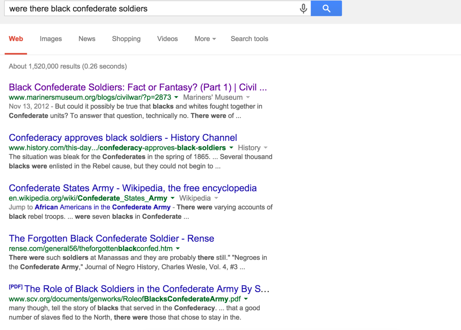Open The Forgotten Black Confederate Soldier Rense link

pyautogui.click(x=111, y=239)
